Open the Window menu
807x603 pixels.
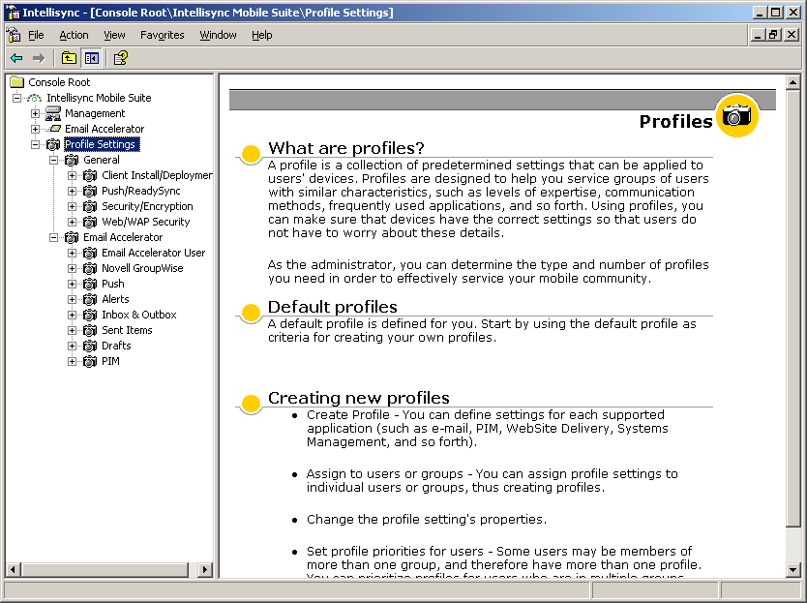(219, 35)
